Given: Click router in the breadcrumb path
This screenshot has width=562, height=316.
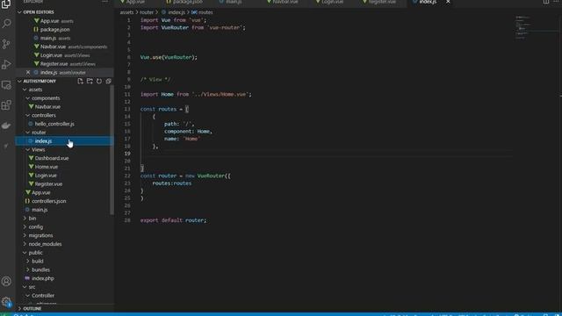Looking at the screenshot, I should pos(147,12).
